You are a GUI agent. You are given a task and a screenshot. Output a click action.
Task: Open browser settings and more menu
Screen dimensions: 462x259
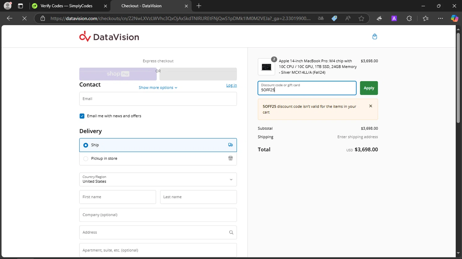[x=440, y=18]
